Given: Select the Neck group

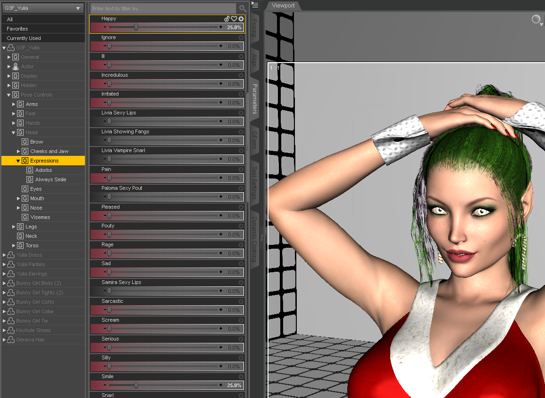Looking at the screenshot, I should click(31, 236).
